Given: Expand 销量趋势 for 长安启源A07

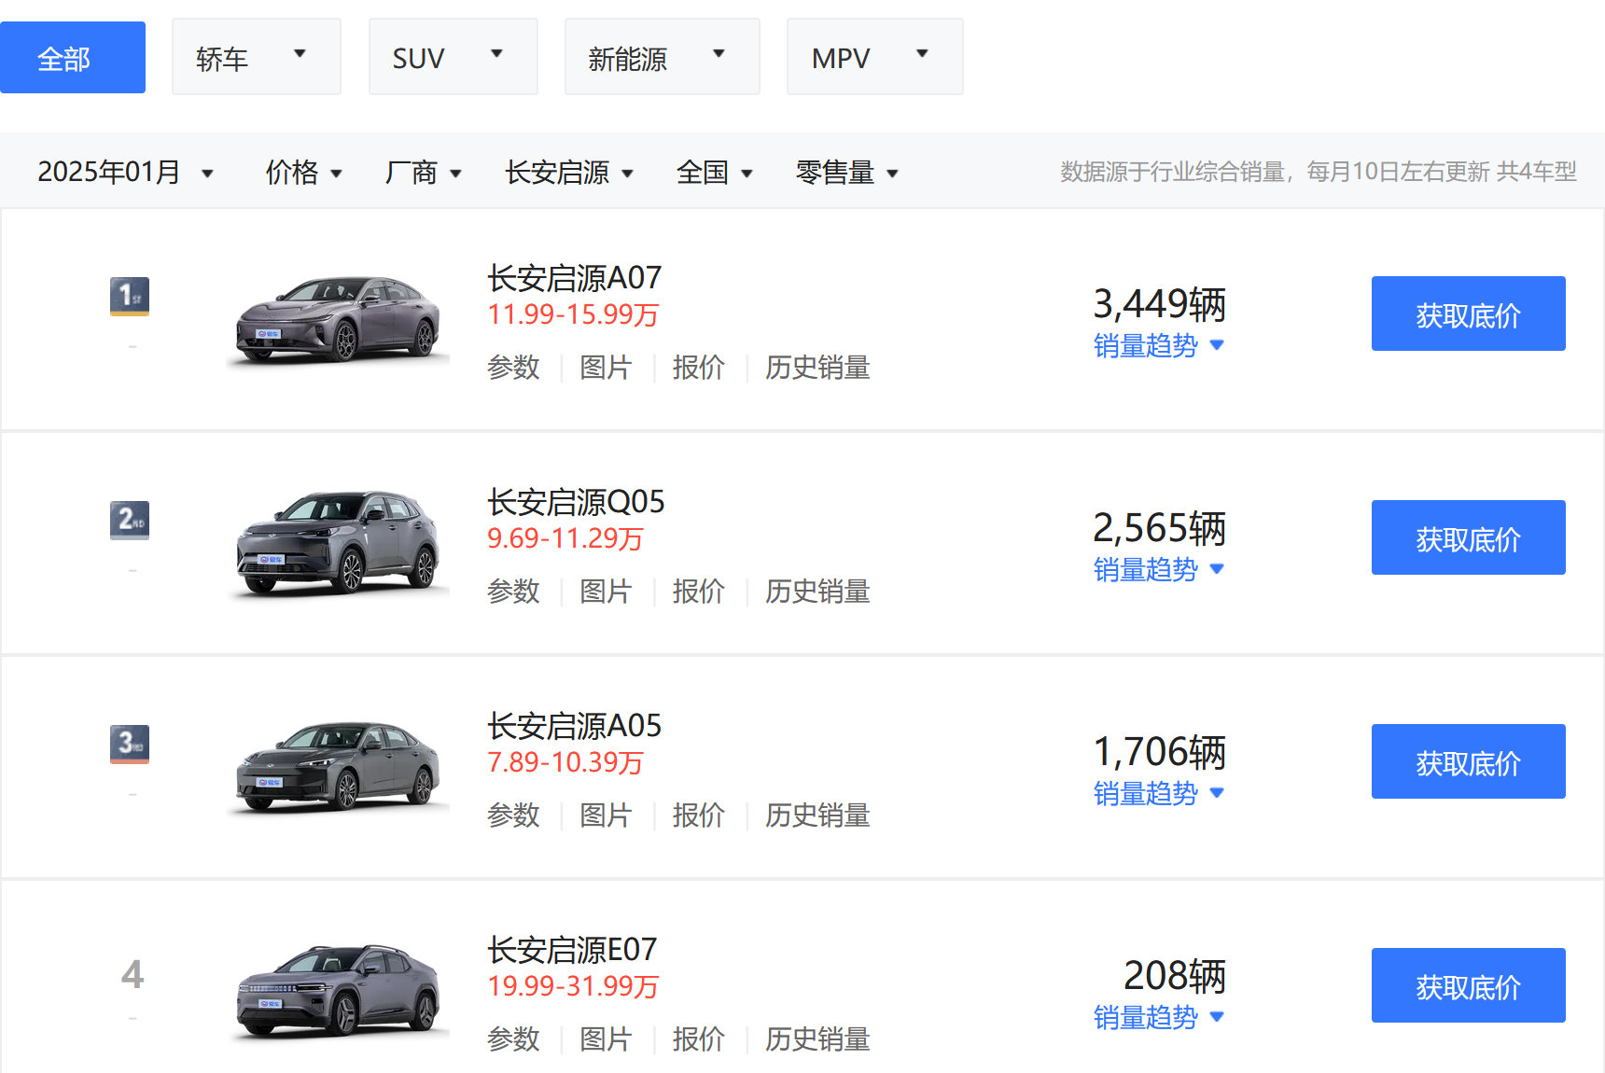Looking at the screenshot, I should [x=1158, y=346].
